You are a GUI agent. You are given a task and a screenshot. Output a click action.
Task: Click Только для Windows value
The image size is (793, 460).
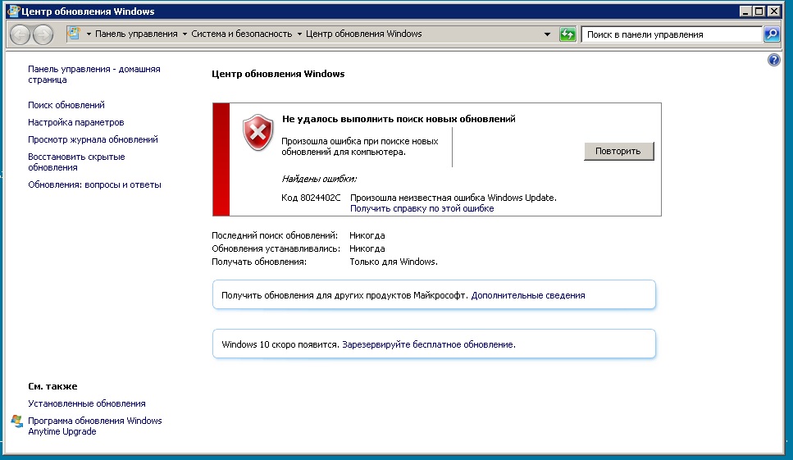click(x=394, y=262)
